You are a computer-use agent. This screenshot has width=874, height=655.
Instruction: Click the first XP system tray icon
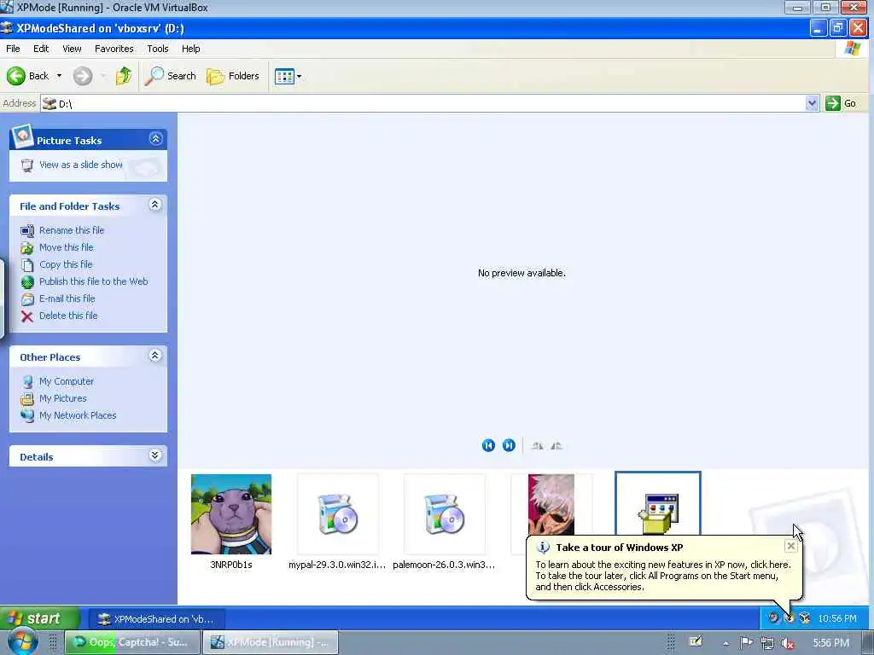tap(773, 617)
